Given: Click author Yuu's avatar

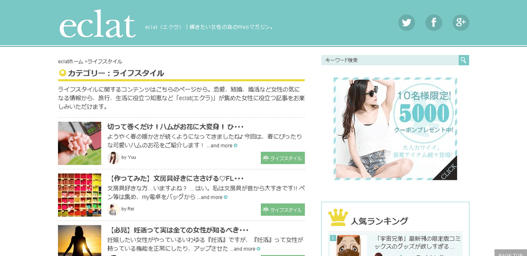Looking at the screenshot, I should (x=113, y=158).
